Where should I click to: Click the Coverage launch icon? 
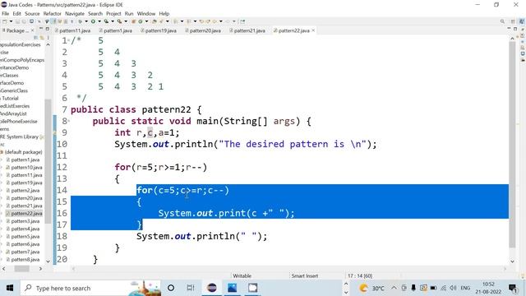tap(106, 21)
